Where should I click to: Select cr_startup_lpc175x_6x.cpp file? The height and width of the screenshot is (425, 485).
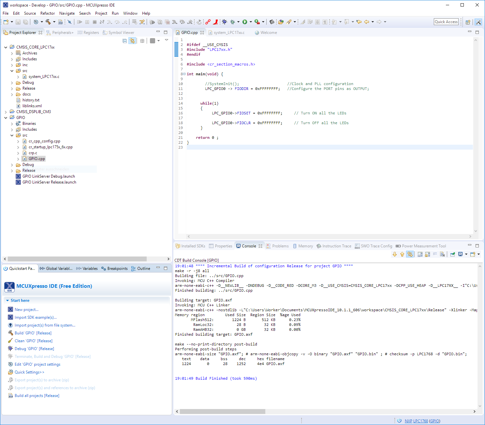coord(51,147)
